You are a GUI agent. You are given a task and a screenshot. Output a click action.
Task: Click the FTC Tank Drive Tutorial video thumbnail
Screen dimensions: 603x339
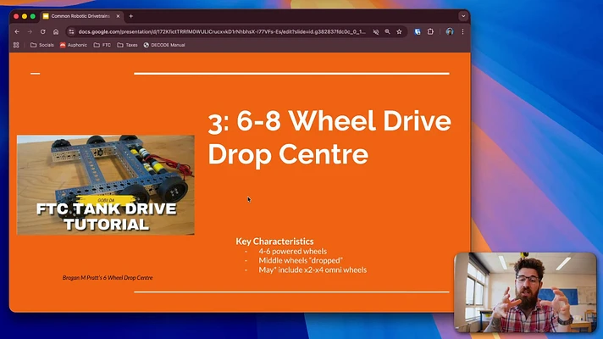click(106, 185)
